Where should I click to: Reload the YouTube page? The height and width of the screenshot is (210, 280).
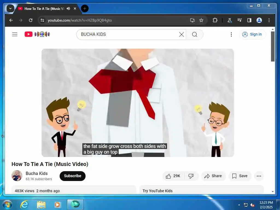click(x=31, y=20)
